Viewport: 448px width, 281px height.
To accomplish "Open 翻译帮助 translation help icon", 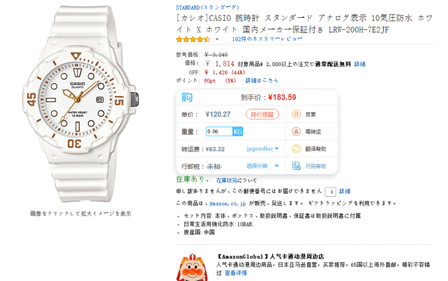I will [x=296, y=149].
